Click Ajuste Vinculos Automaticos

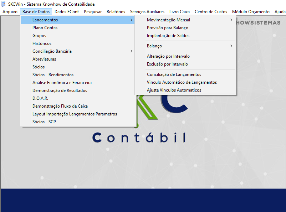tap(174, 90)
